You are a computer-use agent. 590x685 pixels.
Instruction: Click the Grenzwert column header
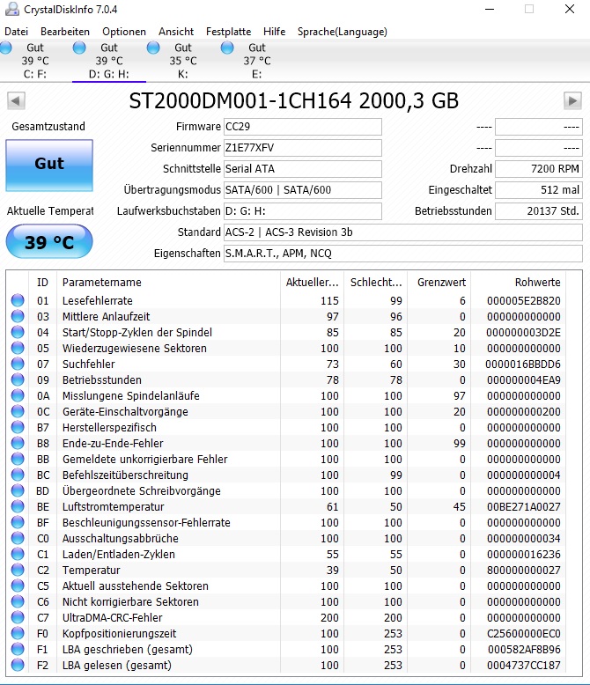click(x=439, y=283)
